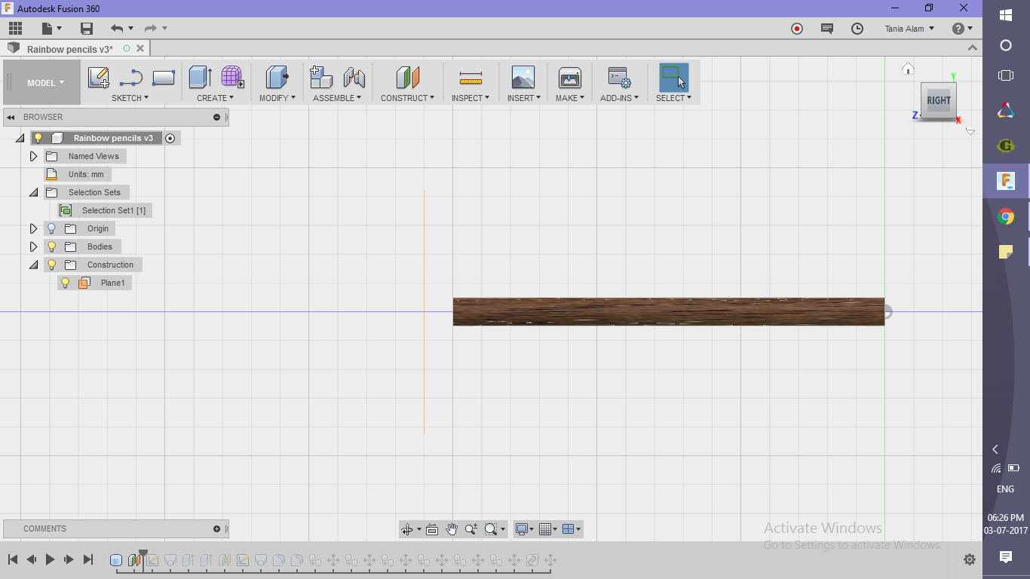Go to home view near the ViewCube

(x=908, y=69)
